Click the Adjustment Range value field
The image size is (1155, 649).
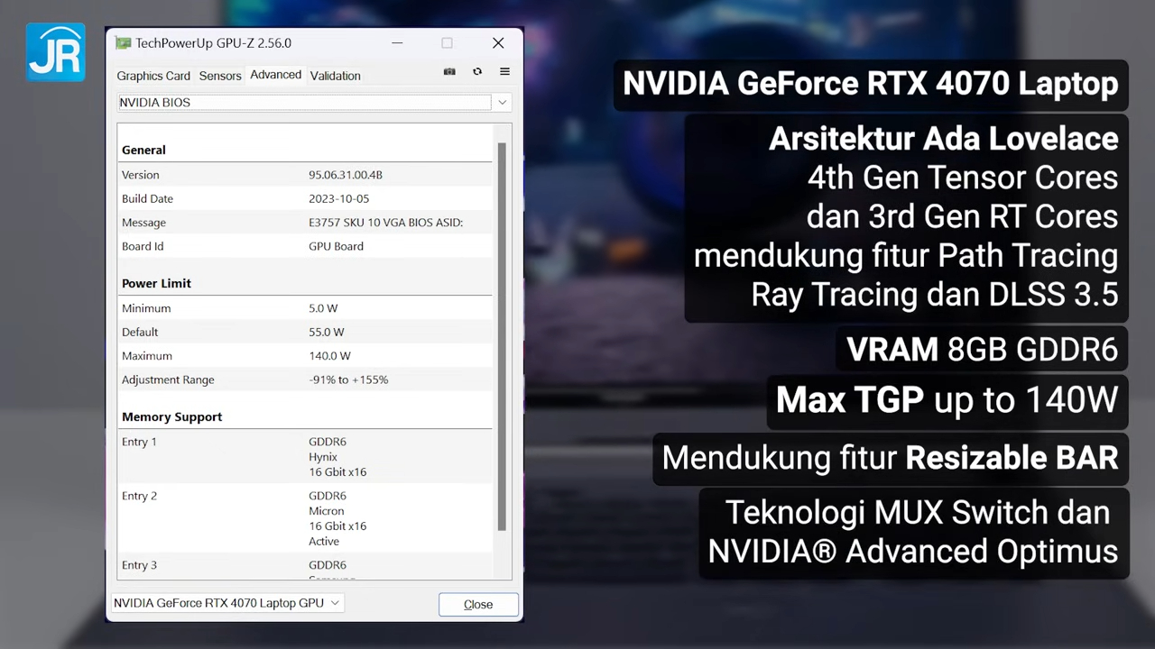pyautogui.click(x=348, y=379)
